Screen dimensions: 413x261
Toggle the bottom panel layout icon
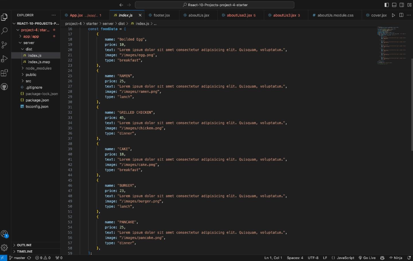394,5
